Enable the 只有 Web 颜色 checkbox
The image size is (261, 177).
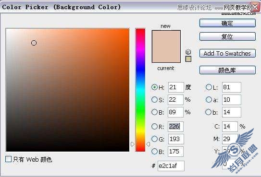click(8, 159)
